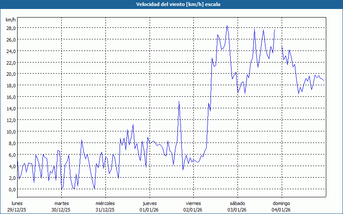Click the 24,0 label on the y-axis
This screenshot has width=343, height=214.
[x=11, y=51]
